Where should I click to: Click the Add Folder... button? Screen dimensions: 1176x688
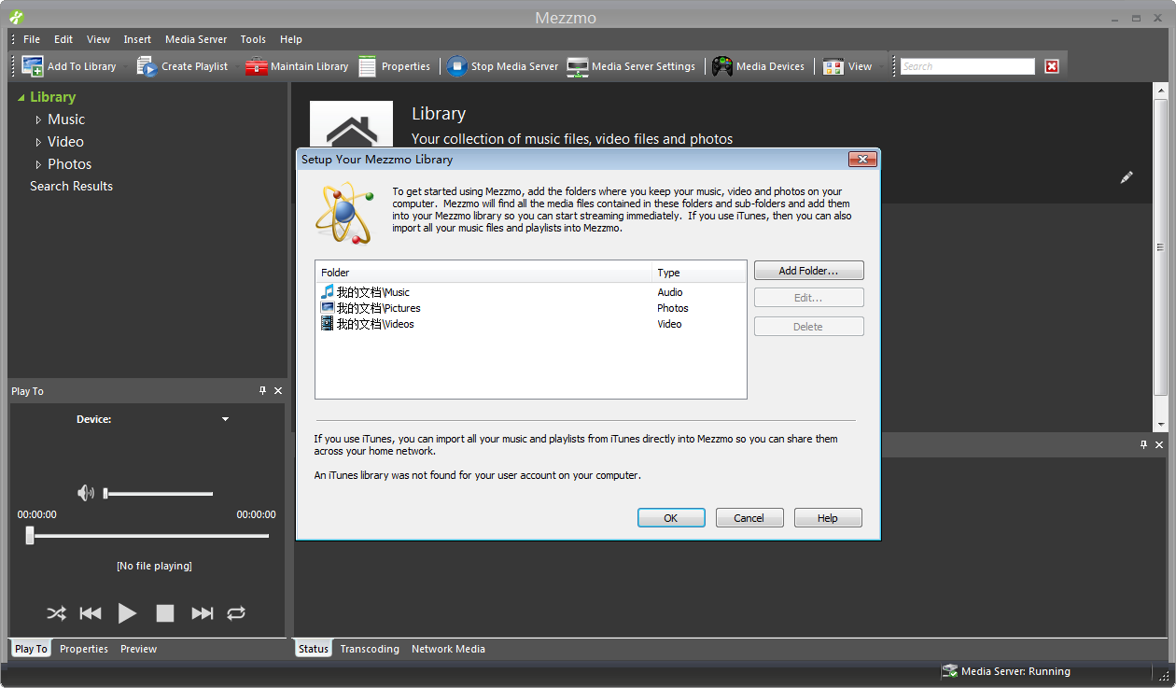(x=809, y=271)
